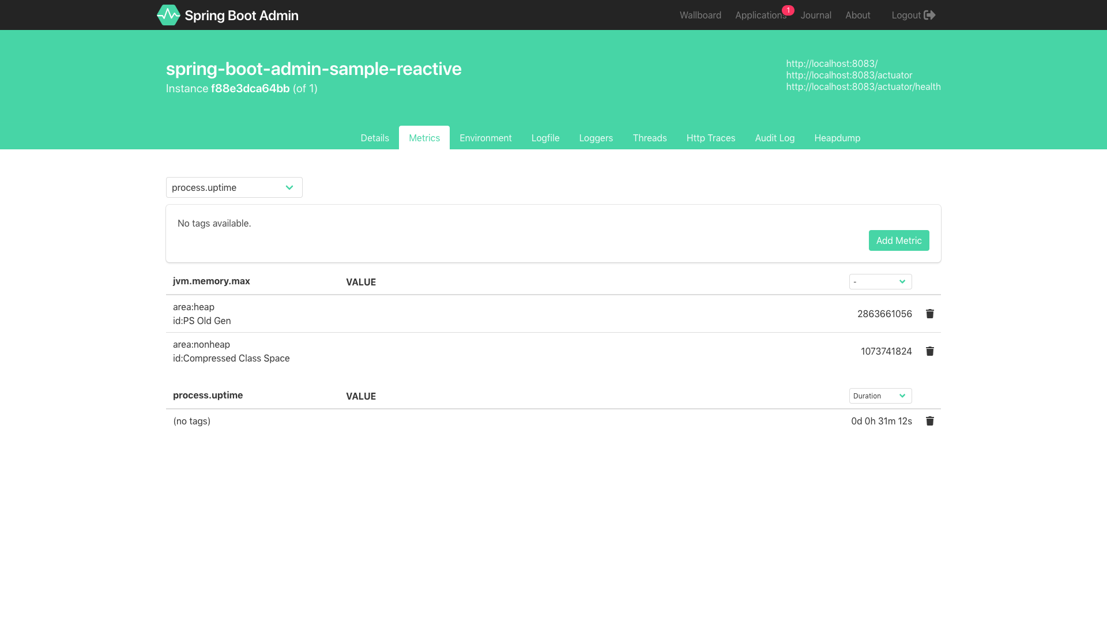Open the Journal page
The image size is (1107, 636).
(x=816, y=15)
